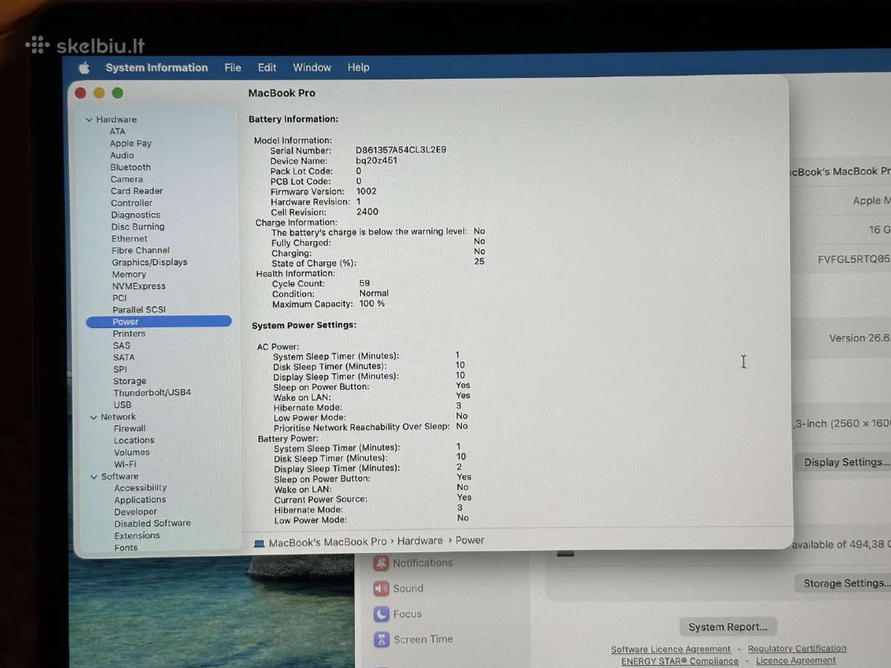Click the MacBook's MacBook Pro breadcrumb

click(x=327, y=542)
